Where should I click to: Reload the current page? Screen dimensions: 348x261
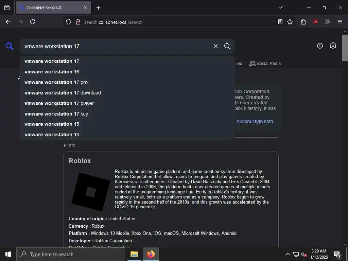33,22
